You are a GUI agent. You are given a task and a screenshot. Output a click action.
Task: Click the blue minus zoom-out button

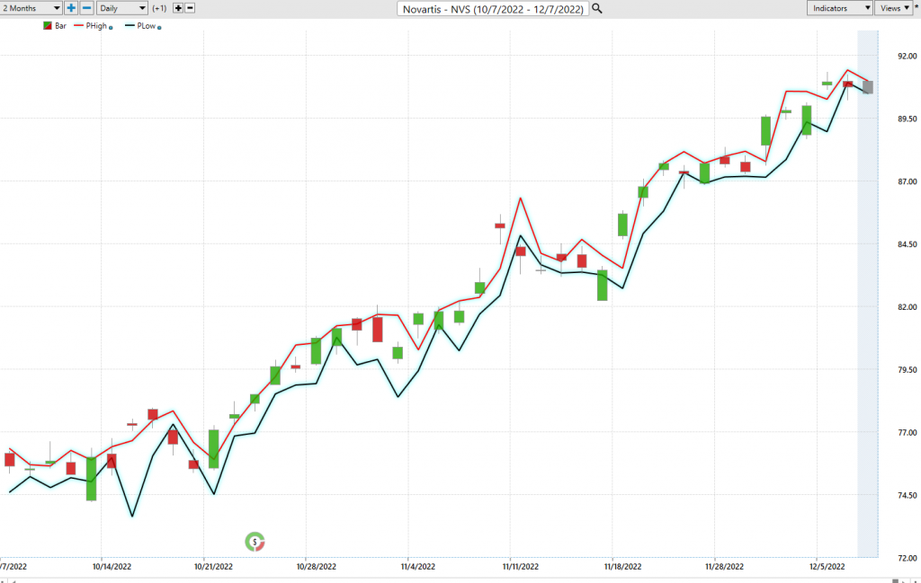86,8
